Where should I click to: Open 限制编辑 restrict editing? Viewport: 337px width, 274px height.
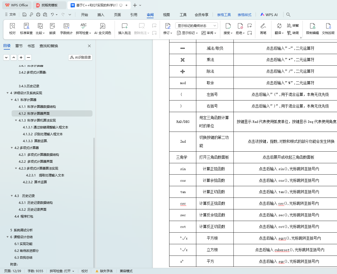pos(312,28)
